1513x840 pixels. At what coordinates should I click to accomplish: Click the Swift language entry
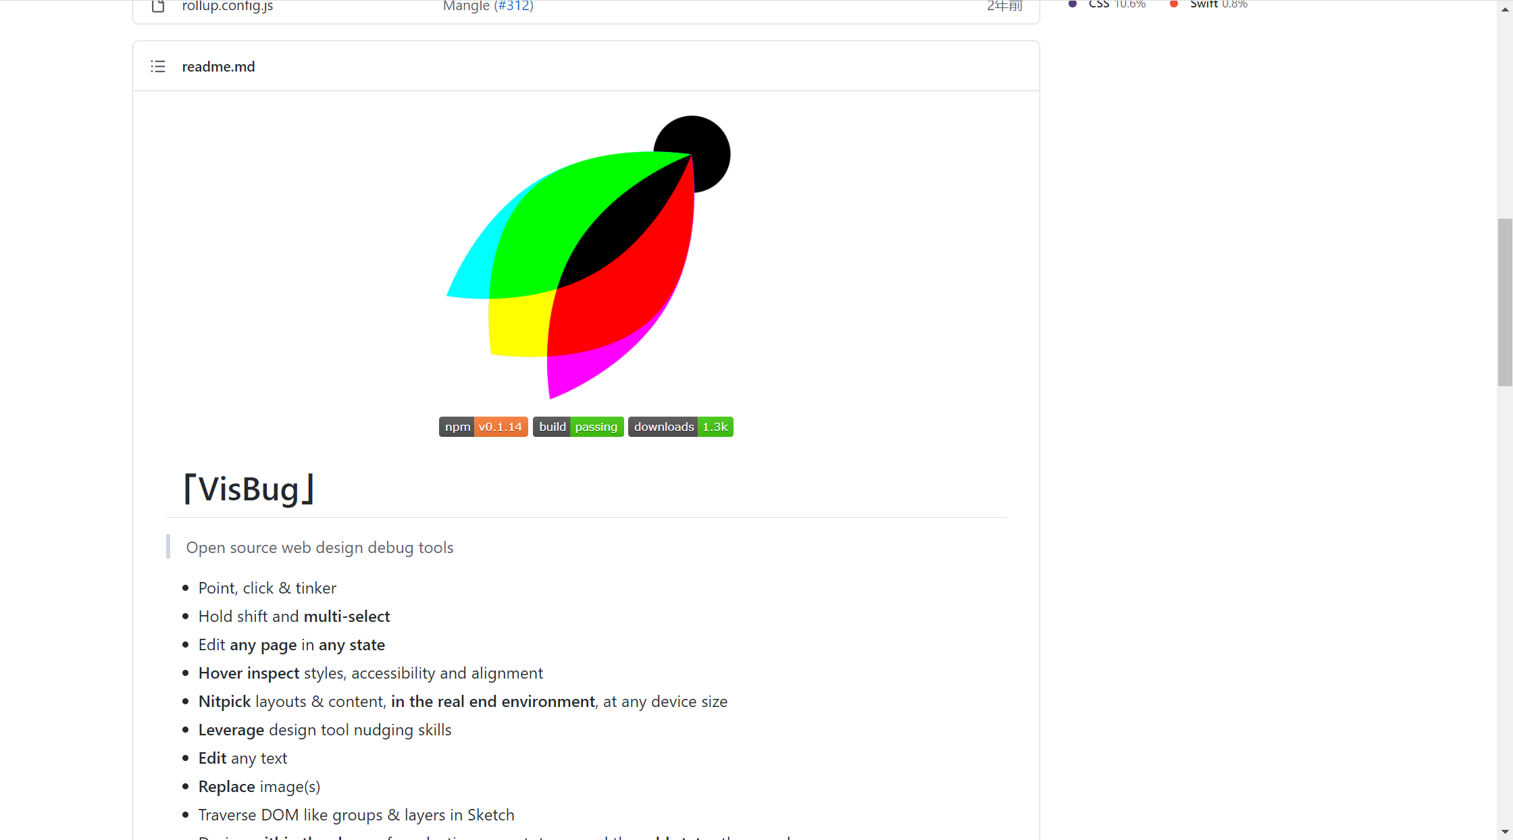[1219, 5]
